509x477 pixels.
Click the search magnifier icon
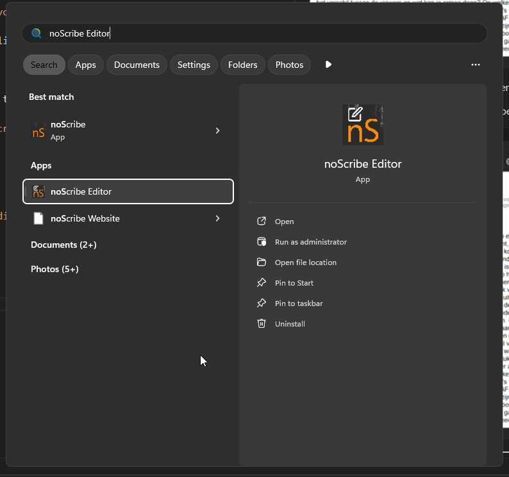(x=37, y=33)
